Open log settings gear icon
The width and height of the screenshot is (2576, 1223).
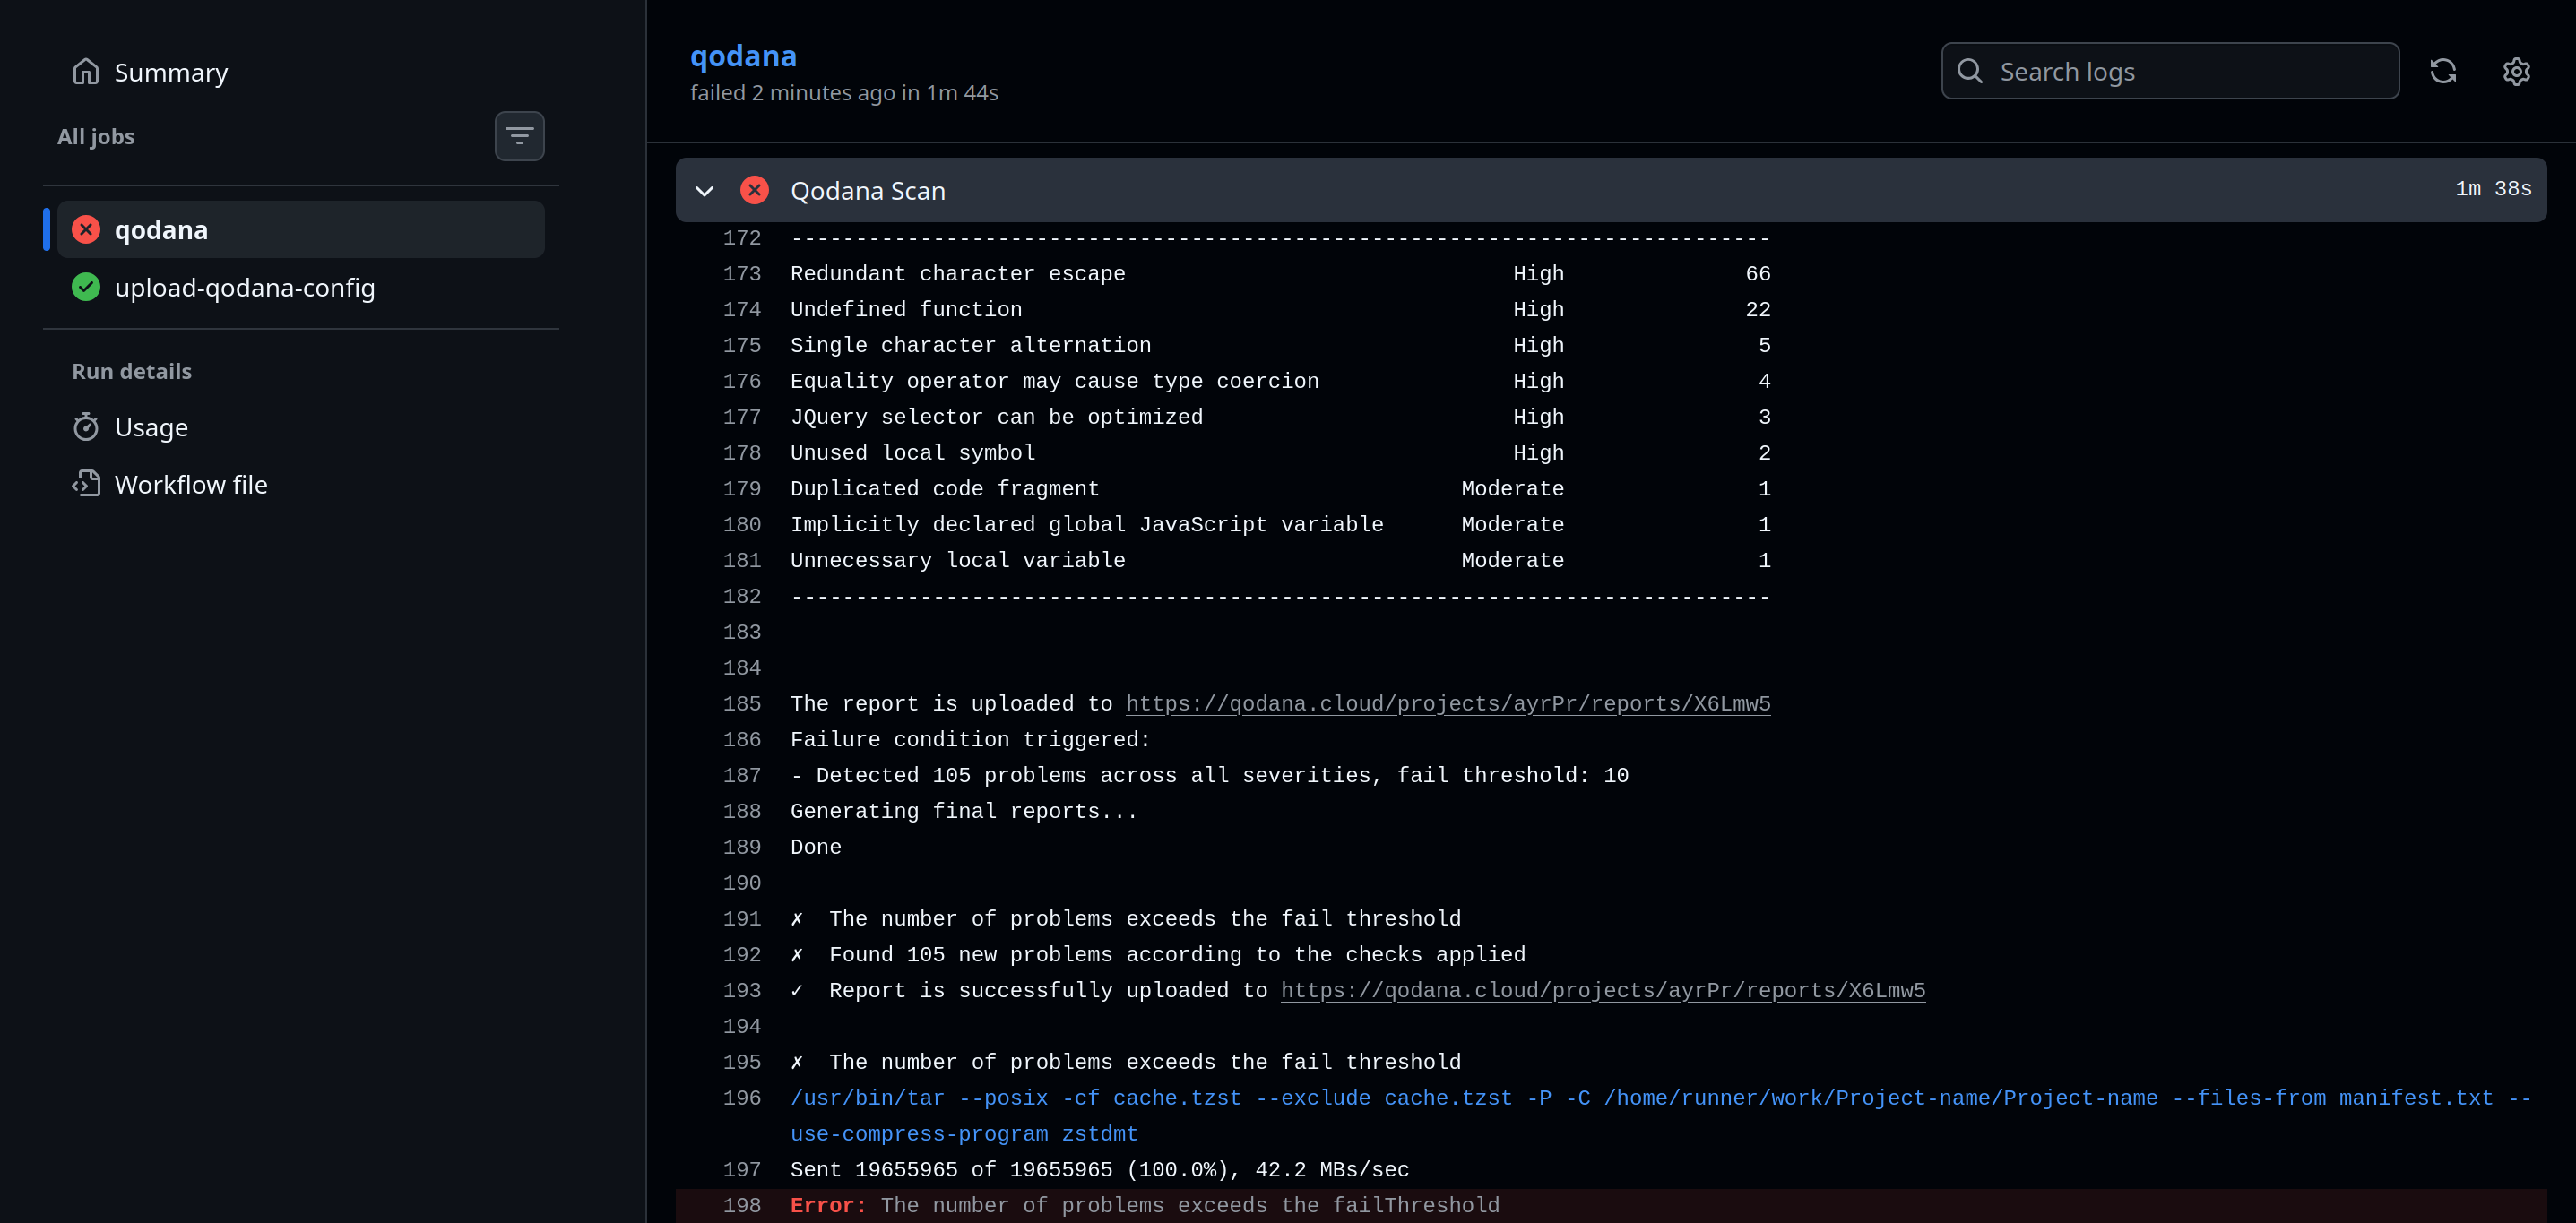click(x=2516, y=72)
